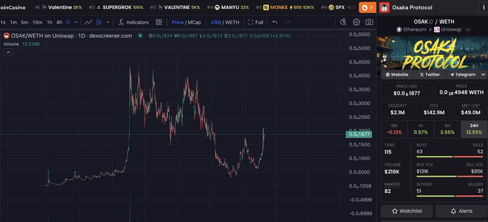Copy the OSAK token address icon

click(x=431, y=22)
